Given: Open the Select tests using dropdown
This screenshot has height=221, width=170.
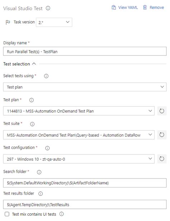Looking at the screenshot, I should point(85,87).
